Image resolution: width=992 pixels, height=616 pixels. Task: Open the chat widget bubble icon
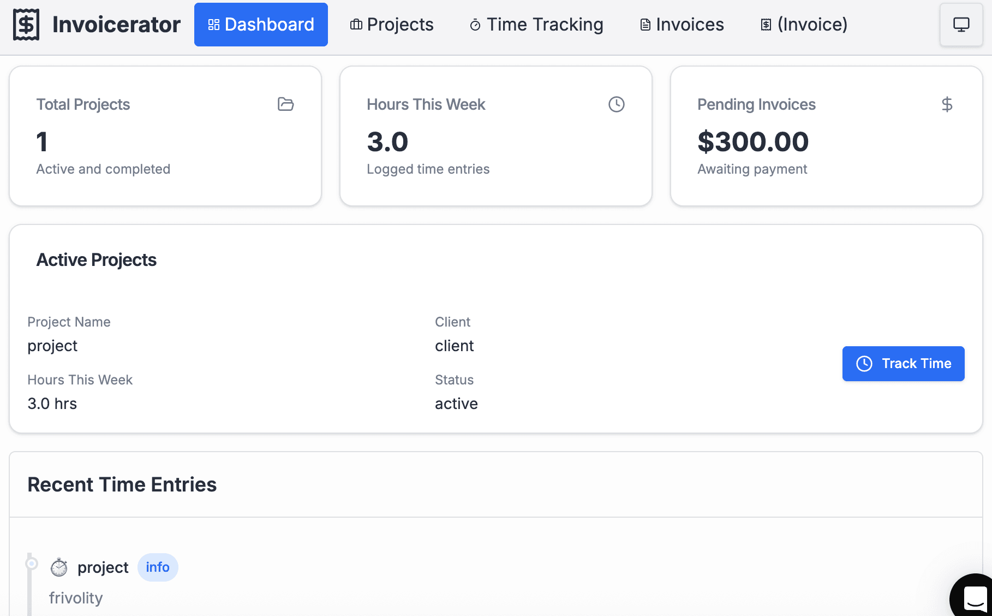[975, 598]
